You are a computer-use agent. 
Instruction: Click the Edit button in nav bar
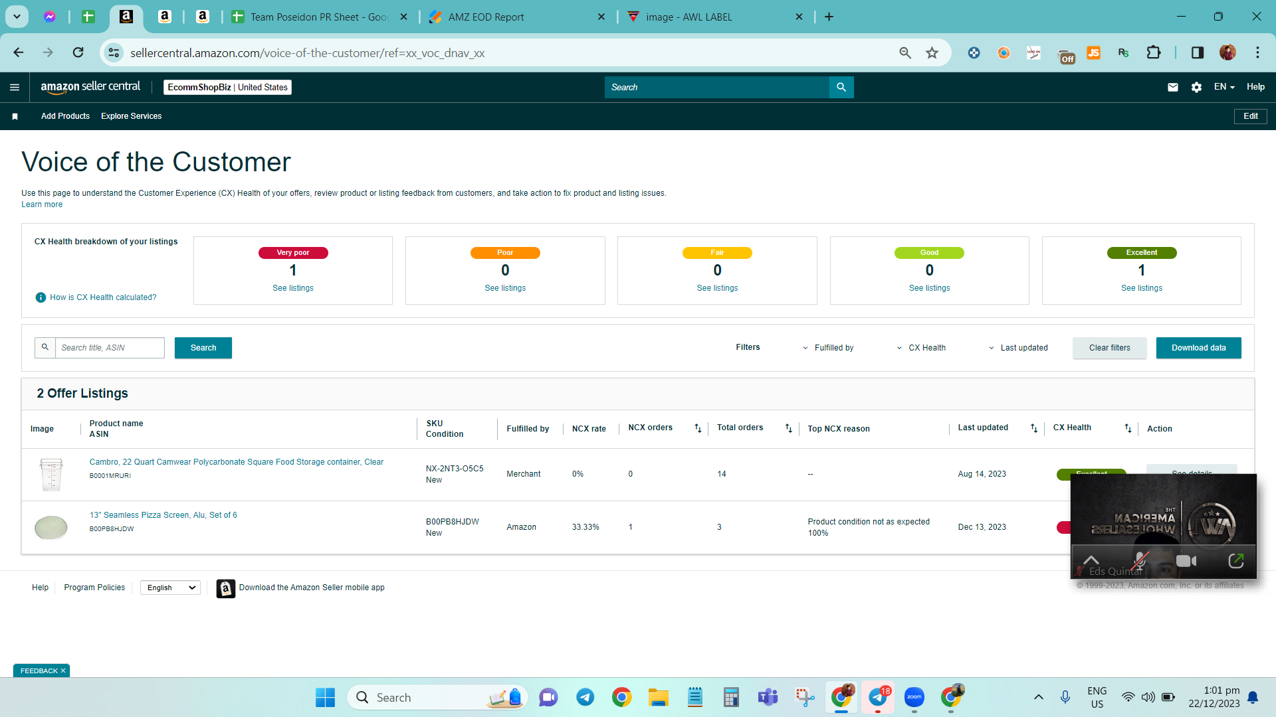coord(1251,116)
